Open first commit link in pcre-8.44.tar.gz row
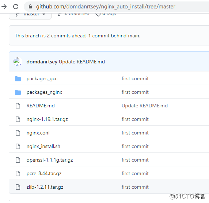Screen dimensions: 209x203 [135, 173]
